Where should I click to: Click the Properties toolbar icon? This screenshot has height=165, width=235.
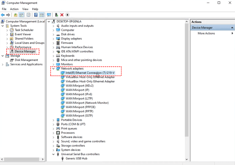pos(28,15)
